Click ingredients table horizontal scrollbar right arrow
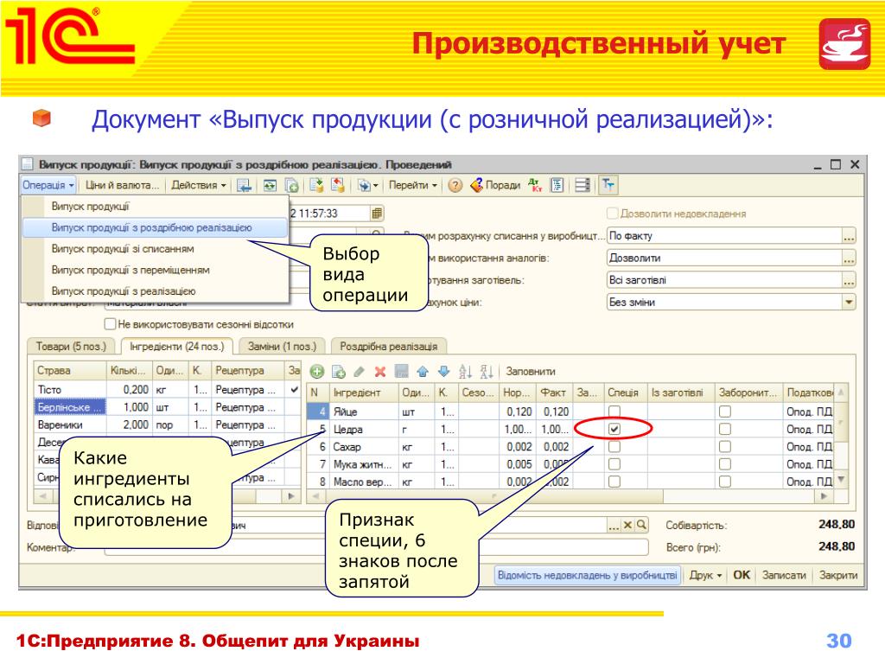The image size is (885, 664). click(824, 496)
